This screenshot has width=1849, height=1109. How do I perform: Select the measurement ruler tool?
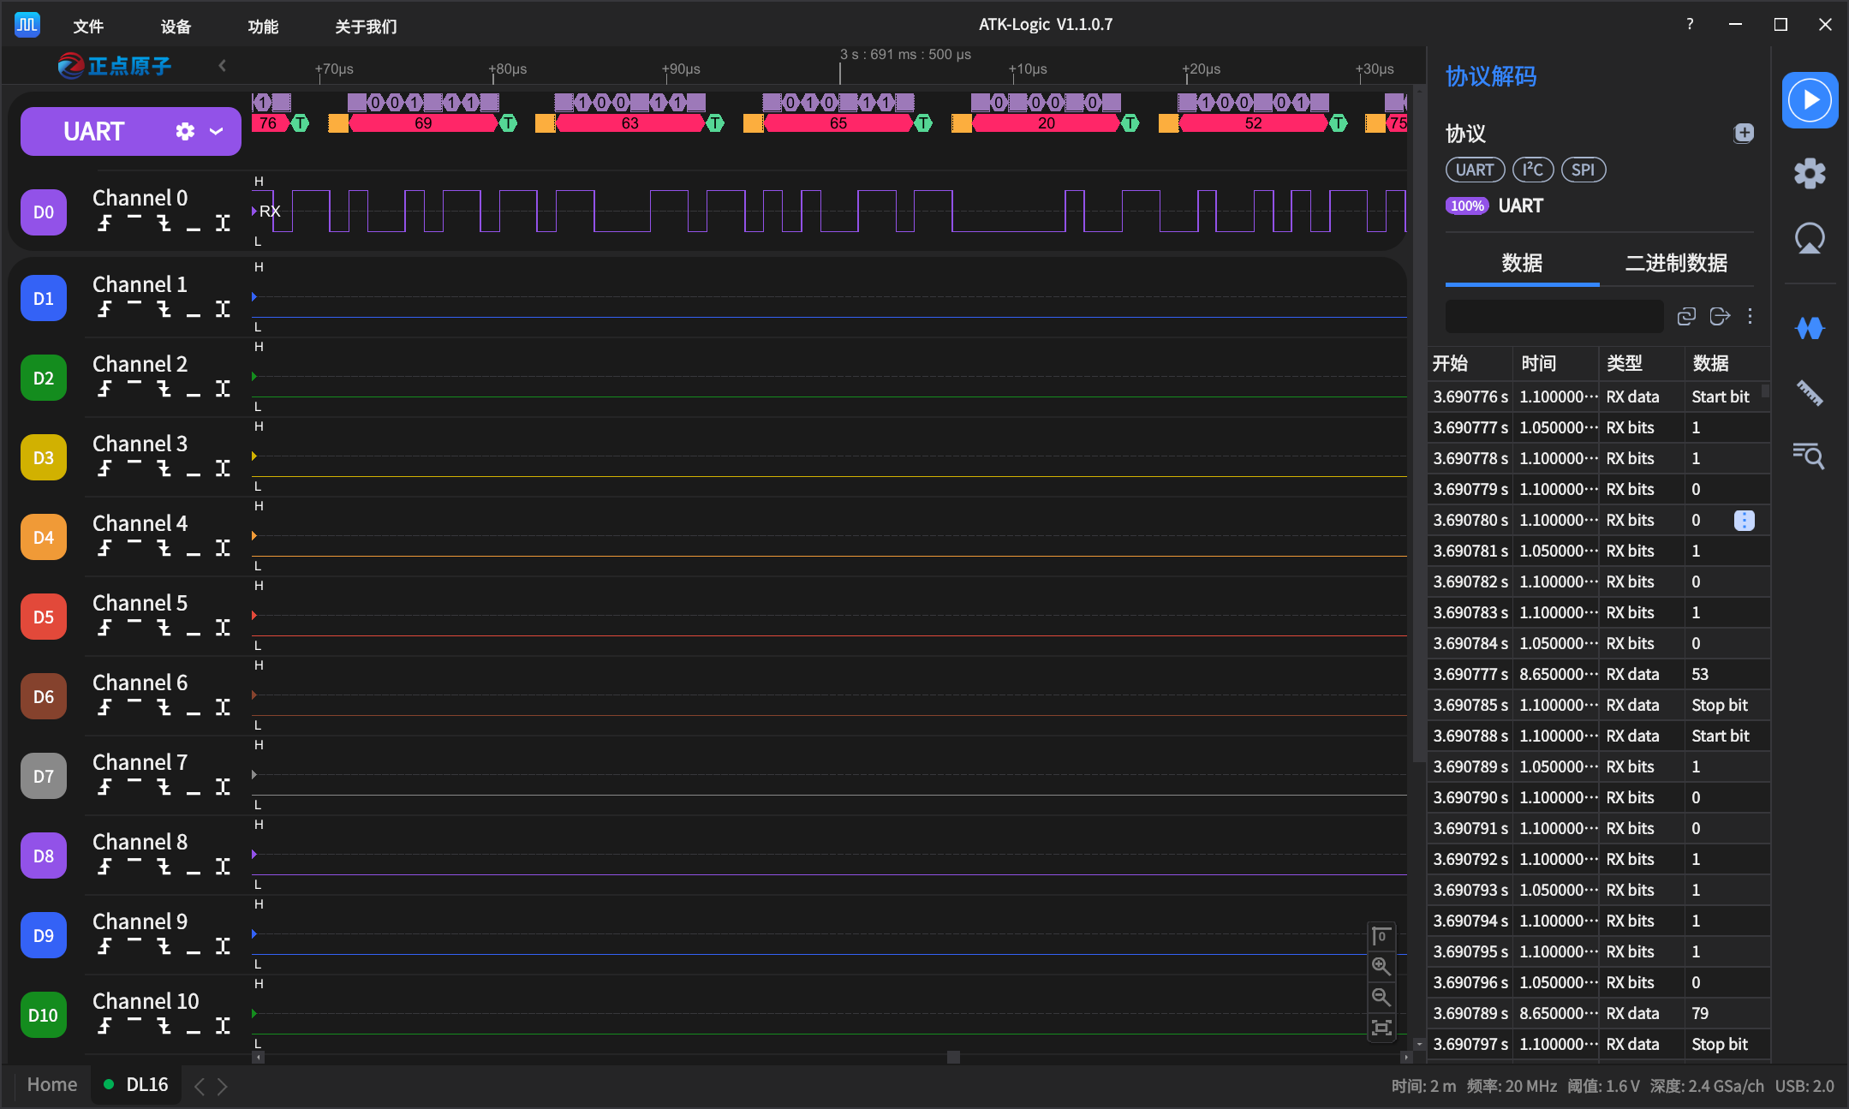[x=1809, y=393]
